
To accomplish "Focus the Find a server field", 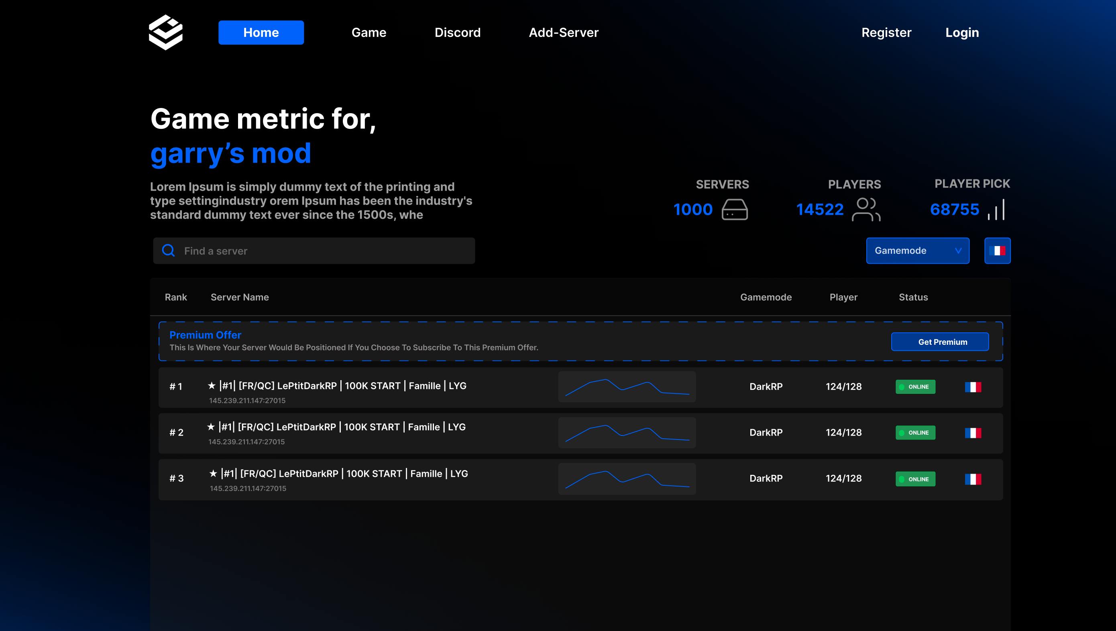I will tap(314, 250).
